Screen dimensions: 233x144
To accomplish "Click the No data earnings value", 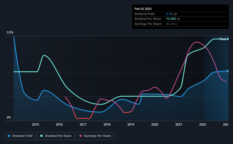I will click(x=171, y=24).
